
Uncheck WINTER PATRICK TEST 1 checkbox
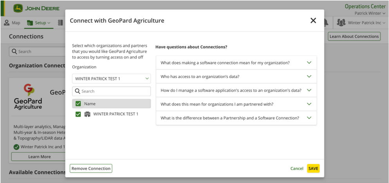78,114
